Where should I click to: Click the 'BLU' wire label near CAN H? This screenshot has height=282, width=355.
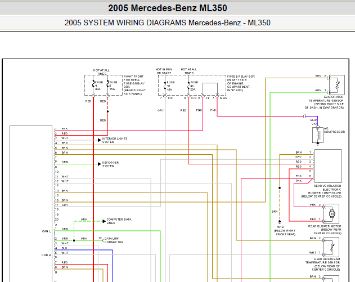(x=65, y=248)
